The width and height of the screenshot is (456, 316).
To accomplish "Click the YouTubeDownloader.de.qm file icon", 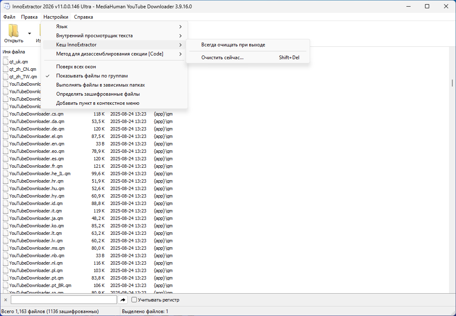I will [x=5, y=129].
